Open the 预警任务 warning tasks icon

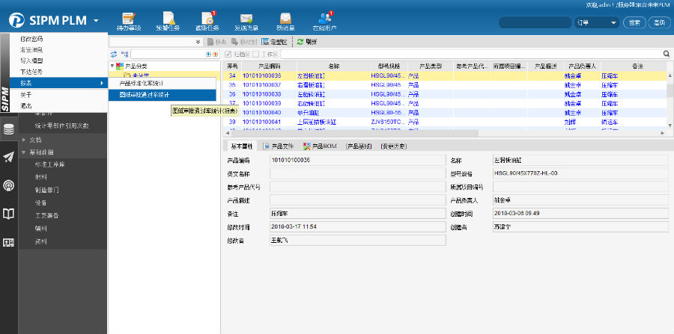168,20
